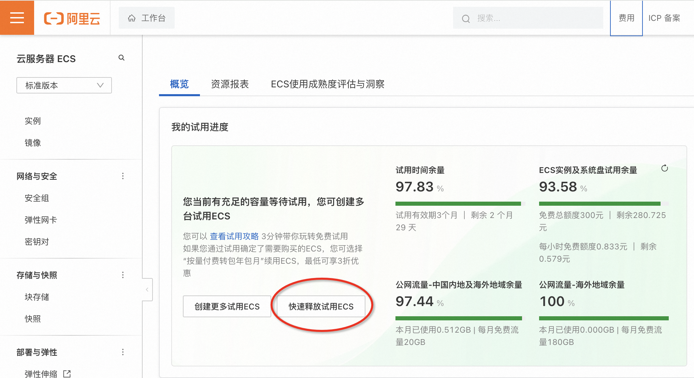This screenshot has width=694, height=378.
Task: Click the text 免费总额度300元
Action: tap(571, 215)
